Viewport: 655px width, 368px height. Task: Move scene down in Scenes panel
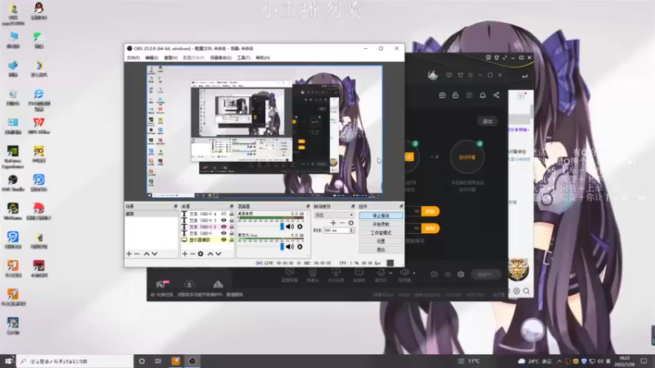click(x=155, y=254)
